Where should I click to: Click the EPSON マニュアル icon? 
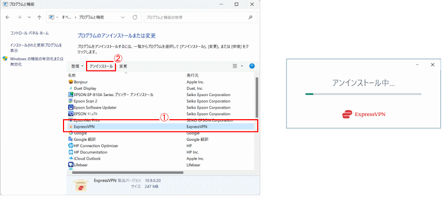pos(71,114)
